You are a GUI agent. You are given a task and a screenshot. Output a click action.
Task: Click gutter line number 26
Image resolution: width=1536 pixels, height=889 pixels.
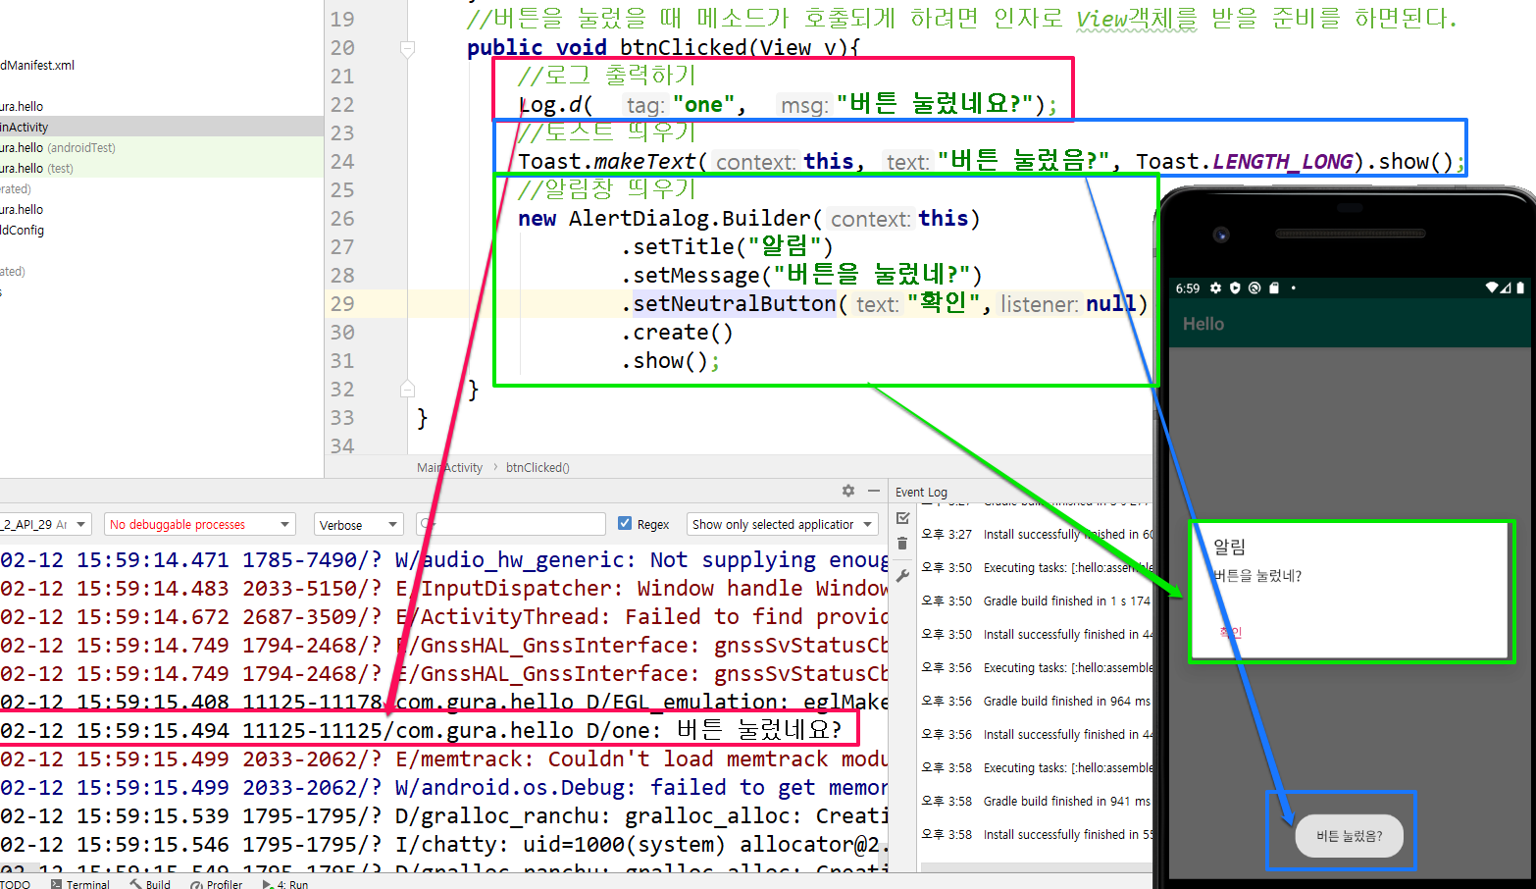(342, 218)
